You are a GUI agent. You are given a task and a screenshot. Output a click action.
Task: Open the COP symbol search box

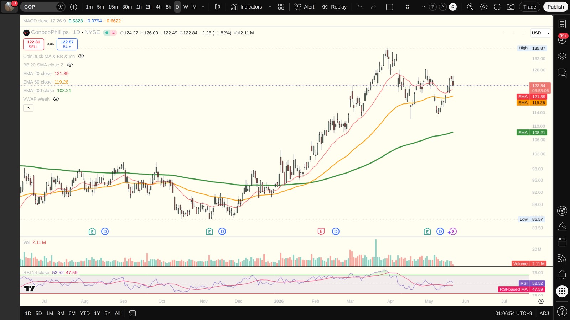coord(42,7)
